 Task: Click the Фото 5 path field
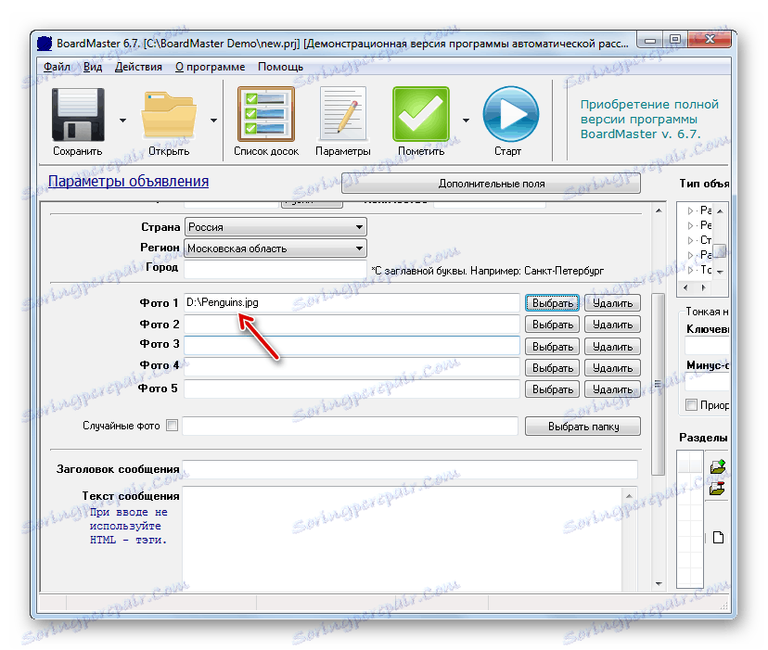pos(352,389)
